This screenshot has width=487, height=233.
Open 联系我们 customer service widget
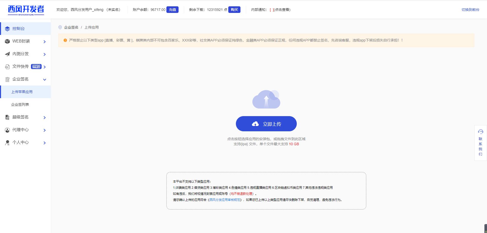tap(480, 143)
